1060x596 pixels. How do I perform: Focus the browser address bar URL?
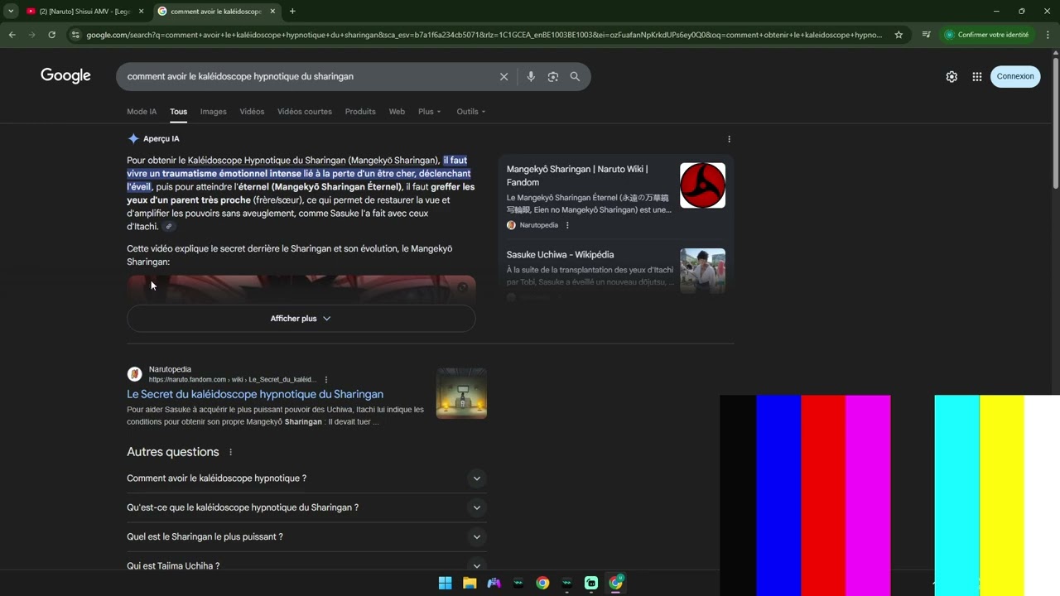click(484, 35)
